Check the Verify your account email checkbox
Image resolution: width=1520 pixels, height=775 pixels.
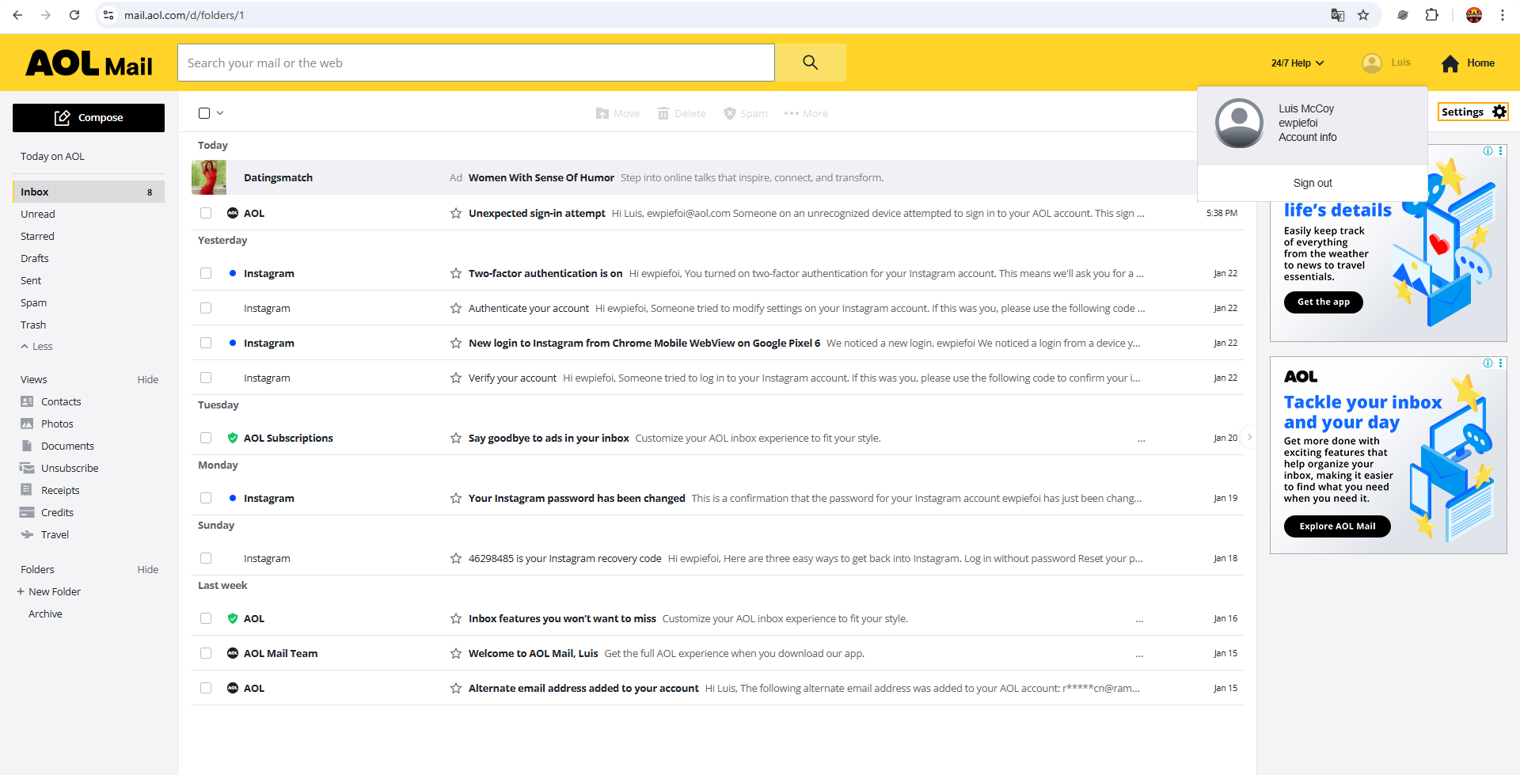[x=206, y=378]
